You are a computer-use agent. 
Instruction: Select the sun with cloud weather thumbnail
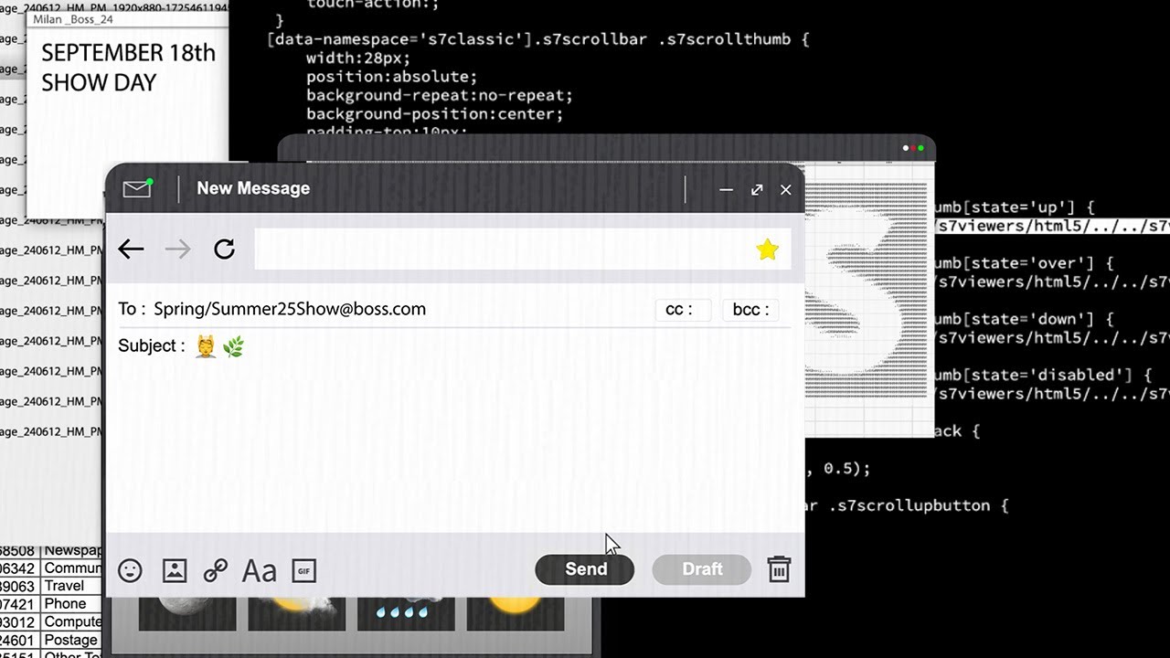point(297,614)
